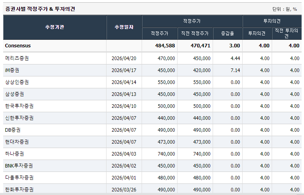Click the 단위 : 원, % unit label
This screenshot has height=195, width=304.
click(x=284, y=9)
